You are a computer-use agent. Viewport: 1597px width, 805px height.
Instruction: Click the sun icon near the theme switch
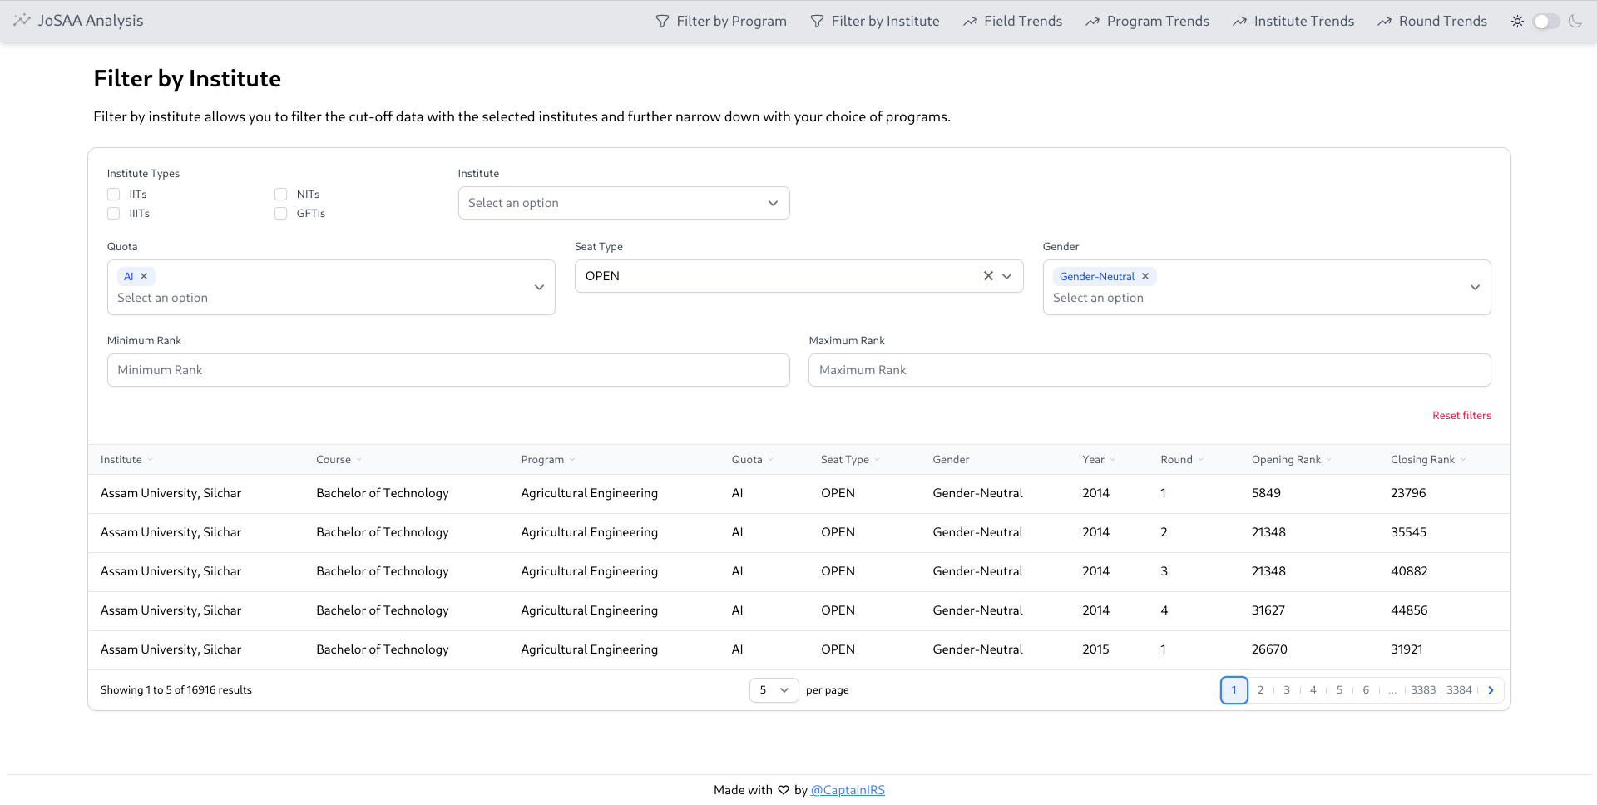point(1517,21)
